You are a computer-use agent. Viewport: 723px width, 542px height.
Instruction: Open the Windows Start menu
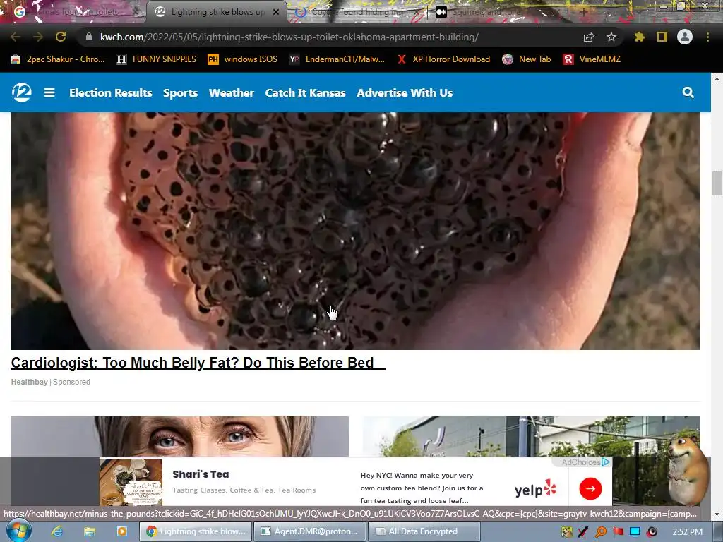pyautogui.click(x=19, y=531)
